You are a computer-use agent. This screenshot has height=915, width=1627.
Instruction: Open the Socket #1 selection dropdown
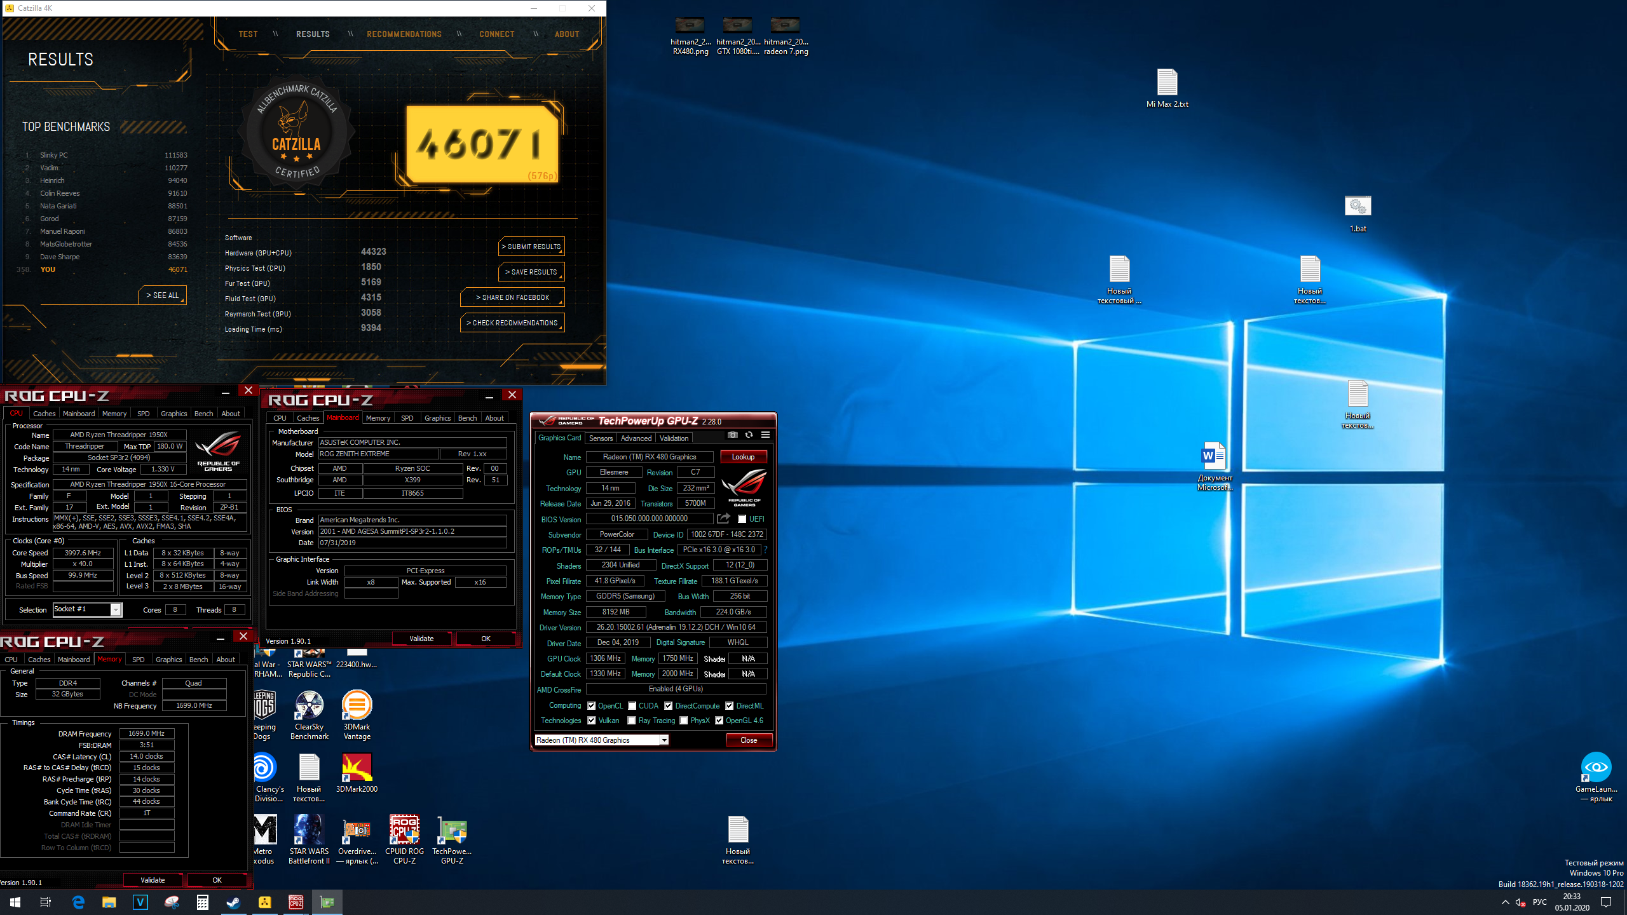(x=87, y=609)
